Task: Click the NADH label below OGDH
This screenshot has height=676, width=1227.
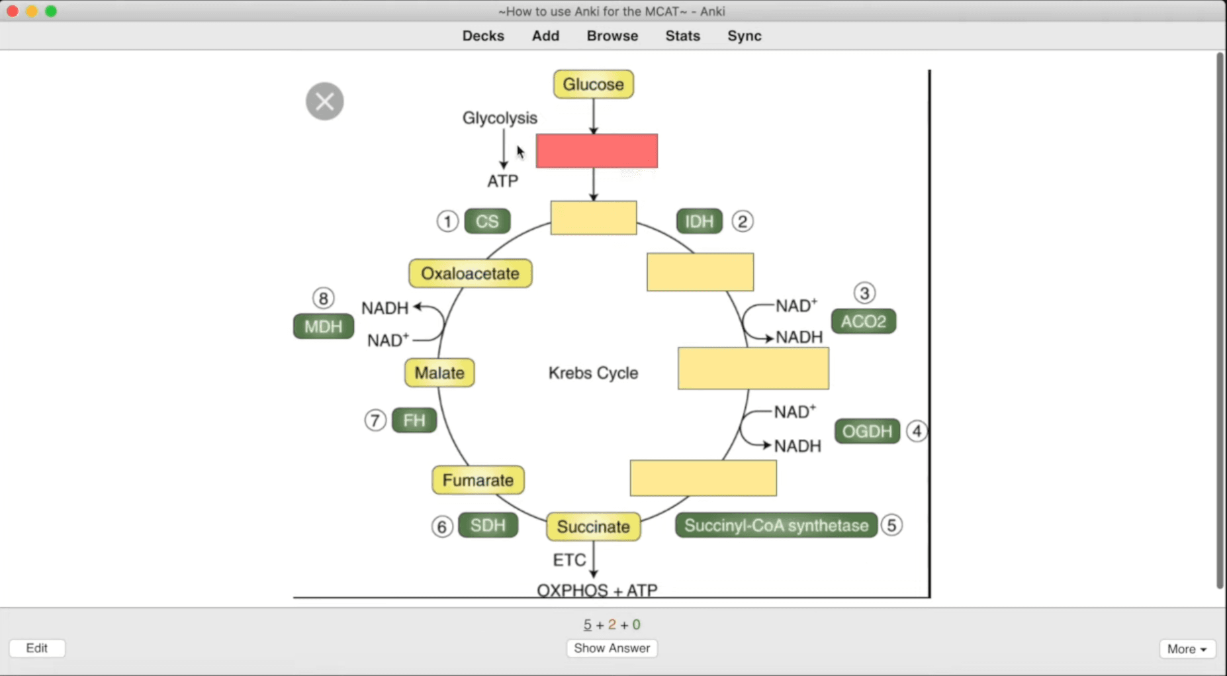Action: [x=797, y=446]
